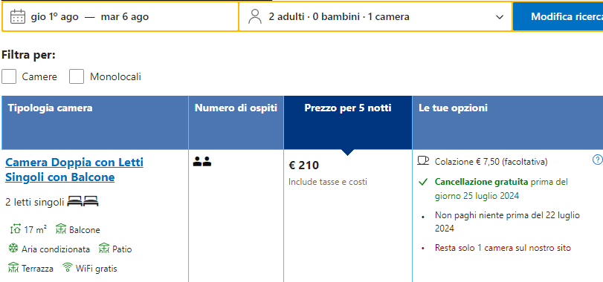The image size is (603, 282).
Task: Tick the Monolocali filter checkbox
Action: pyautogui.click(x=77, y=76)
